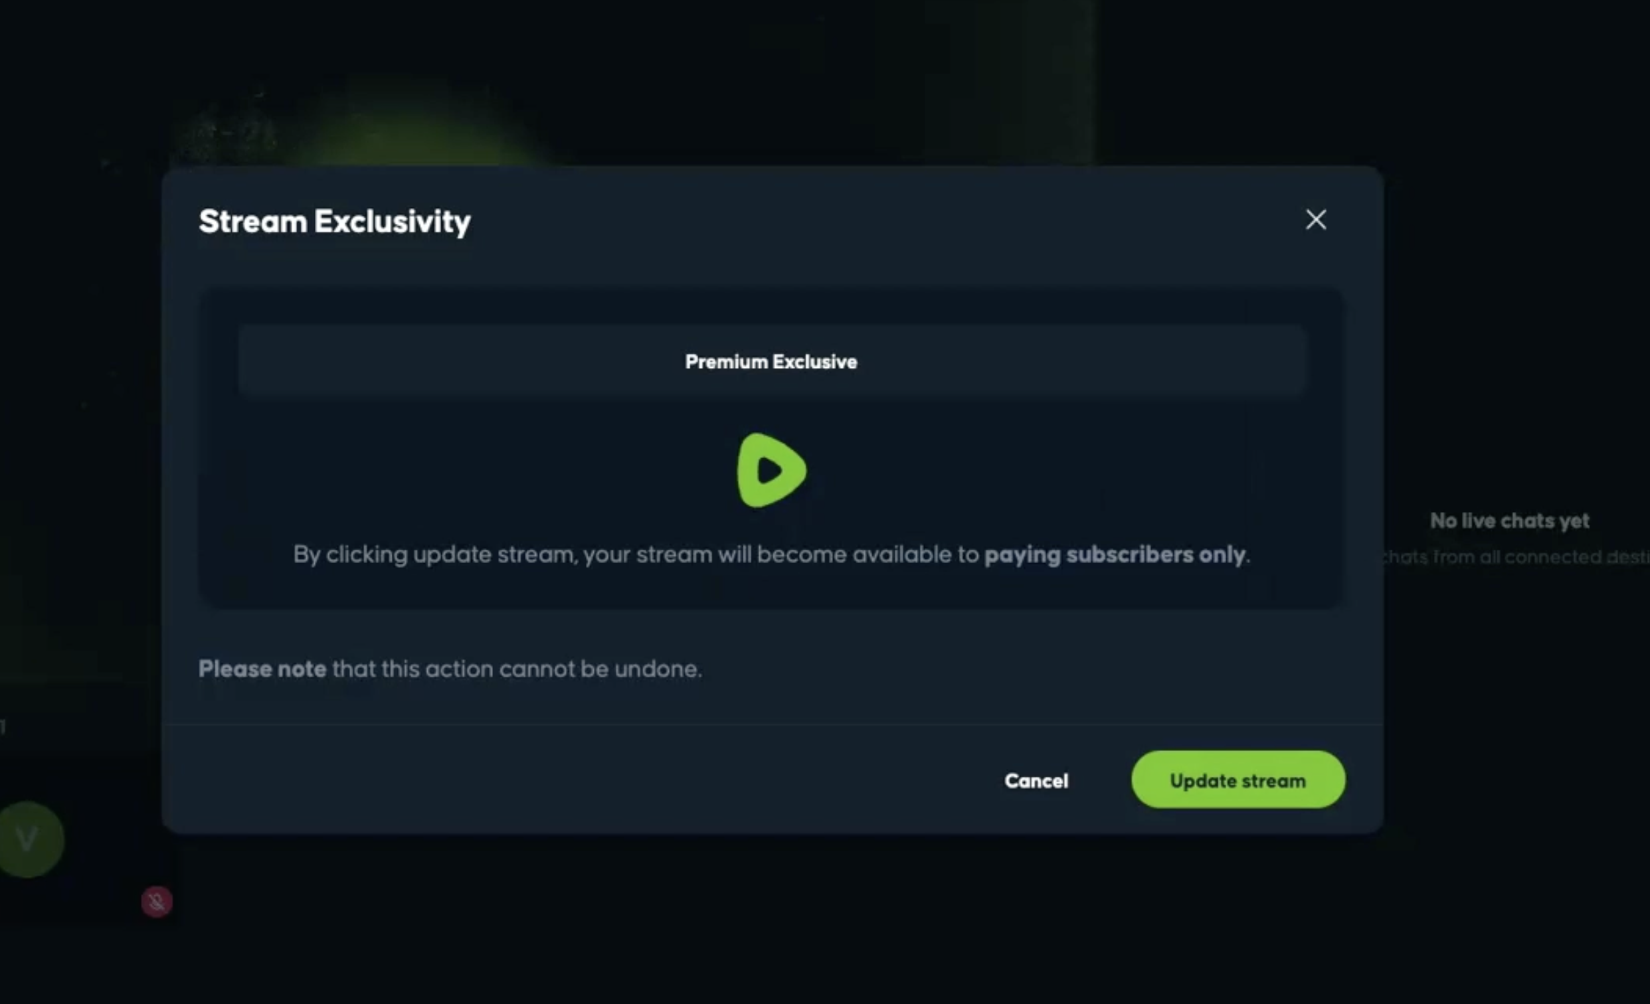This screenshot has width=1650, height=1004.
Task: Confirm with the Update stream button
Action: [x=1238, y=780]
